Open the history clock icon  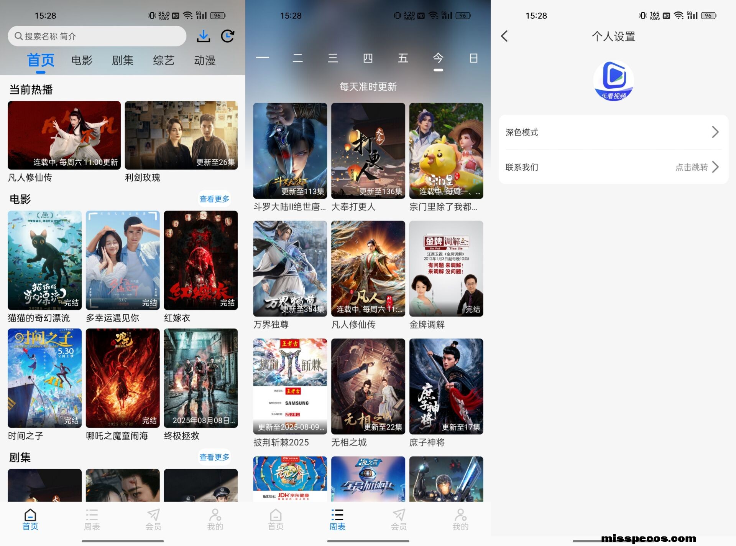click(228, 36)
